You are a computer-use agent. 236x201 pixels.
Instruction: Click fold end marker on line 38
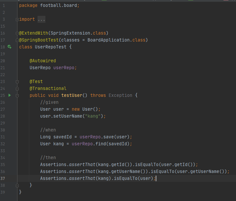pyautogui.click(x=17, y=186)
